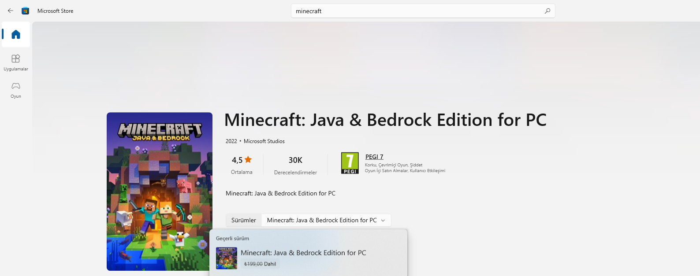The width and height of the screenshot is (700, 276).
Task: Click the orange rating star
Action: point(248,159)
